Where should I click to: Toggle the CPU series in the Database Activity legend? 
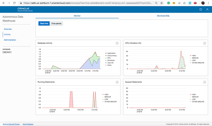(x=108, y=58)
